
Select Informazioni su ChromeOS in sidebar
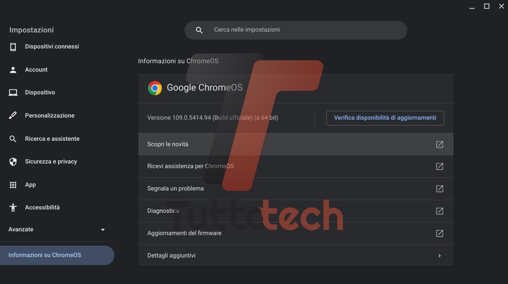pos(45,255)
